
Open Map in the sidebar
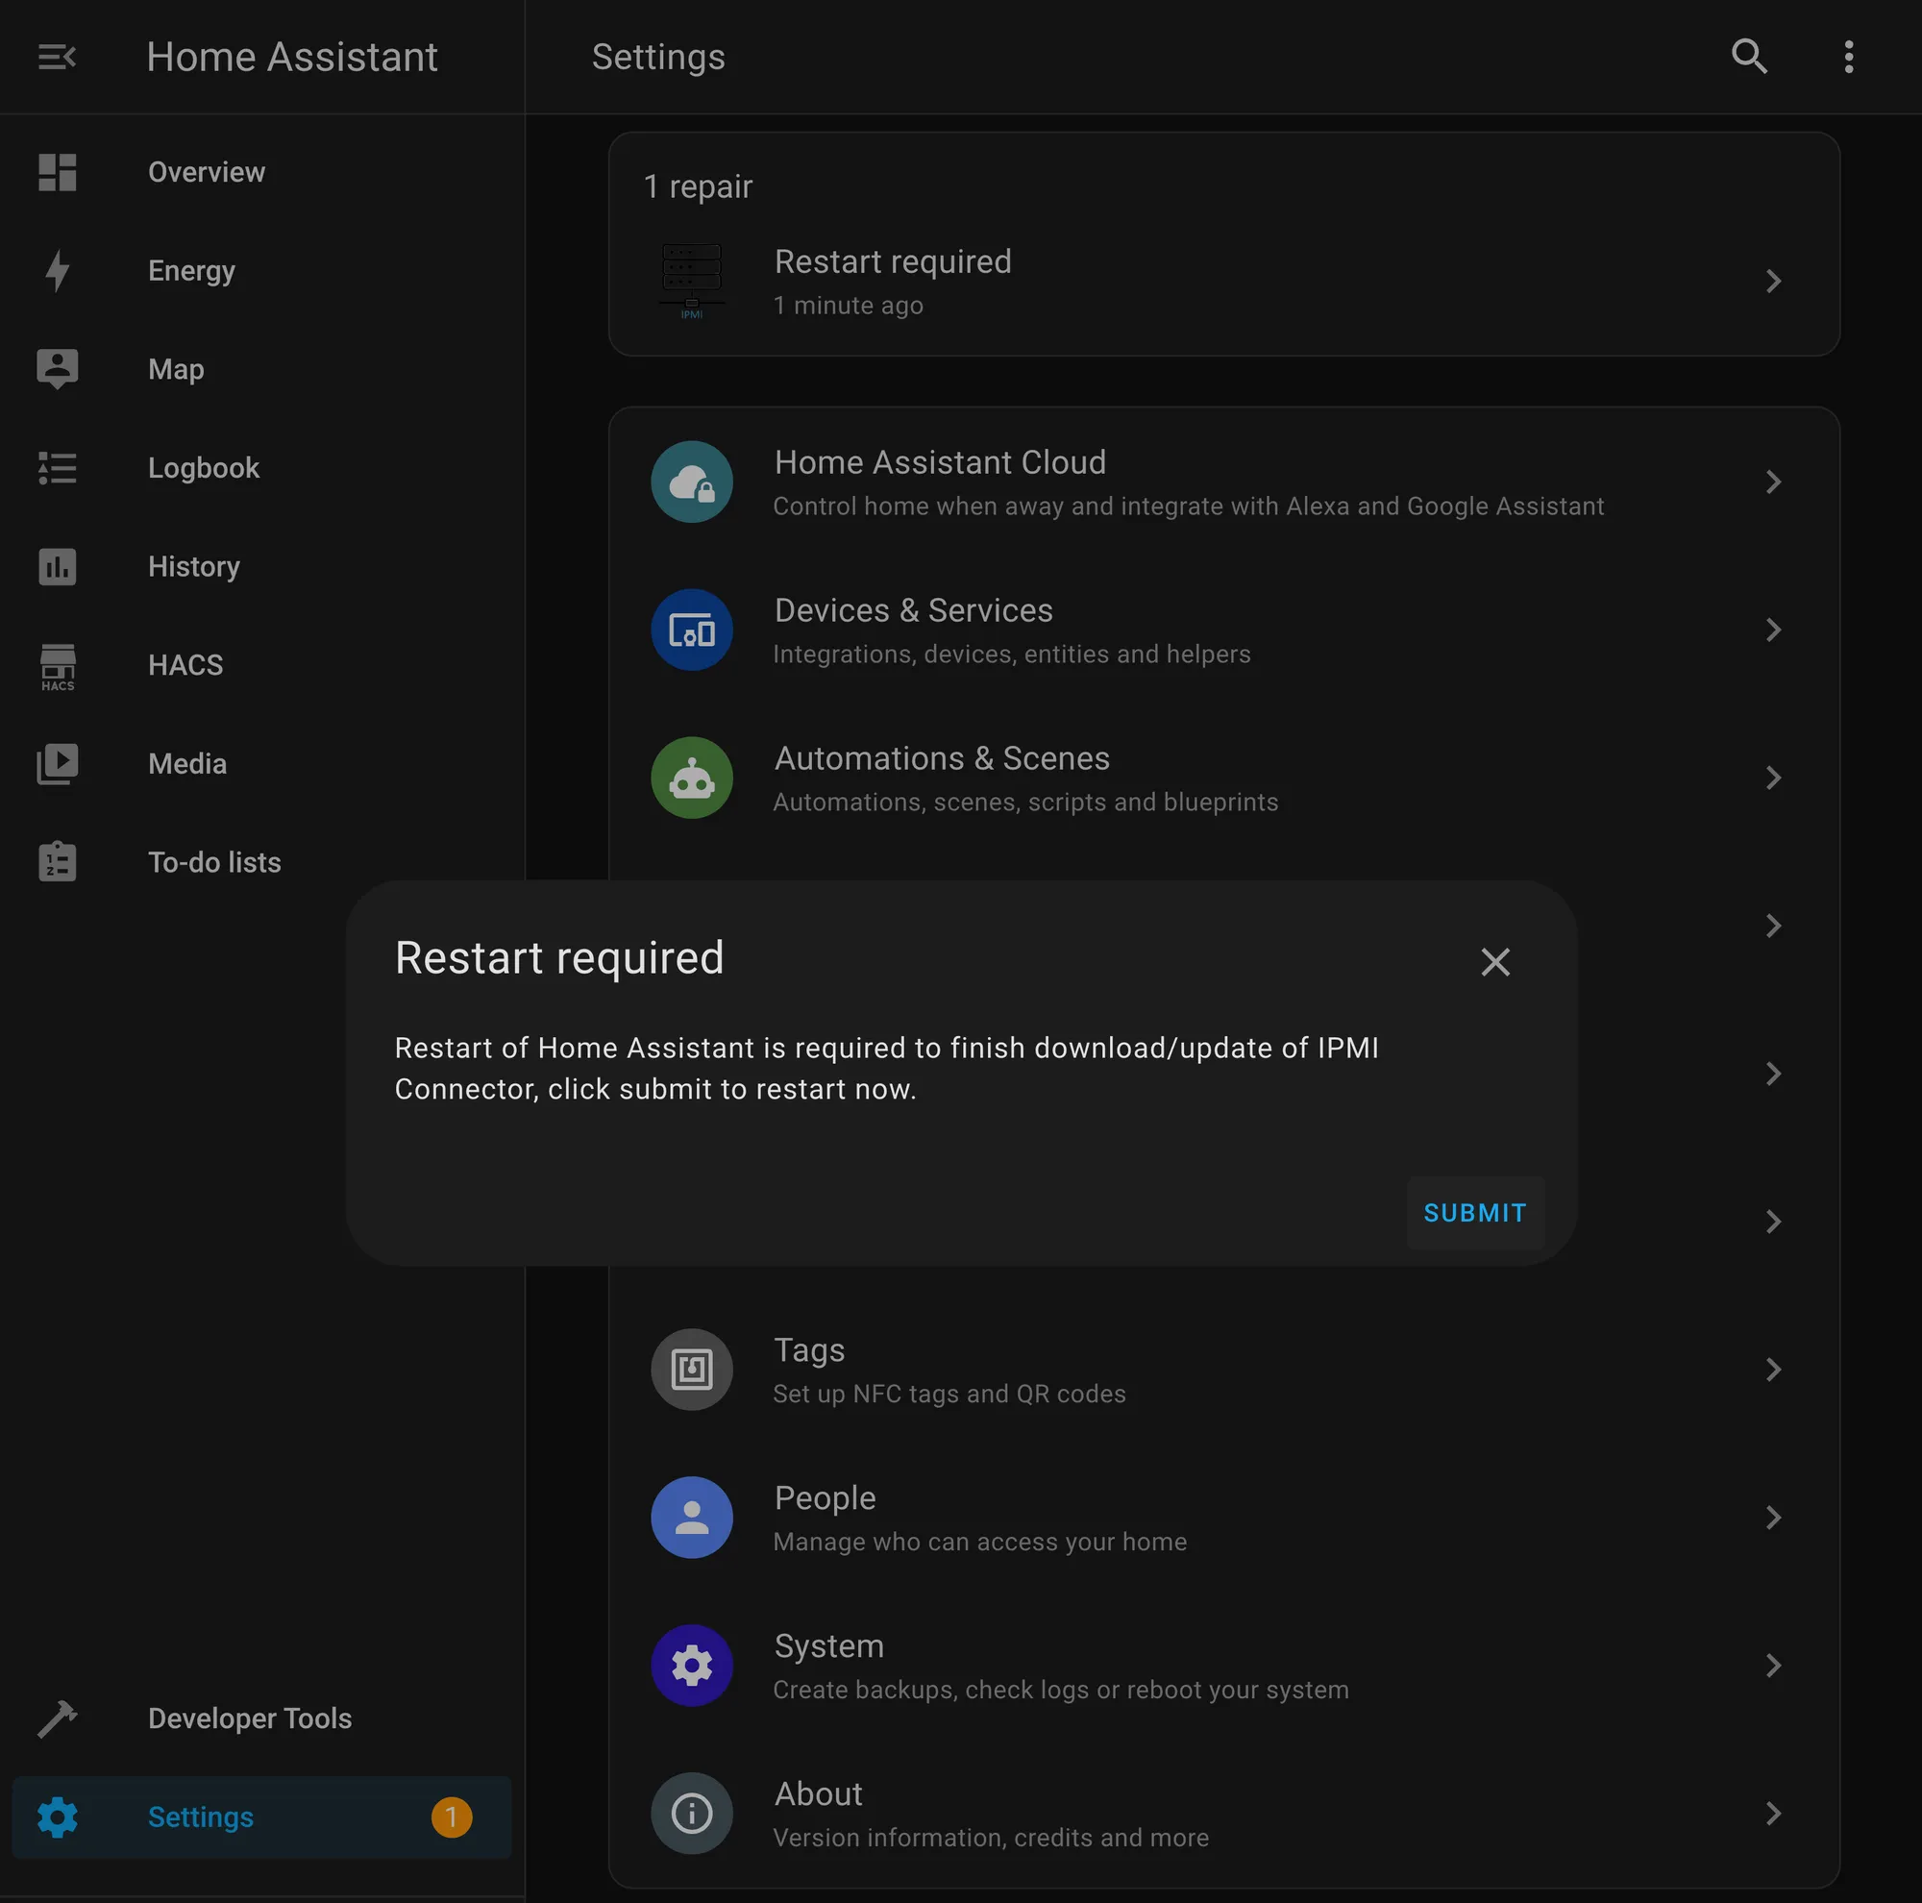click(262, 369)
